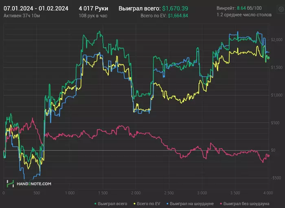The image size is (285, 208).
Task: Open the HAND2NOTE.COM watermark link
Action: coord(34,184)
